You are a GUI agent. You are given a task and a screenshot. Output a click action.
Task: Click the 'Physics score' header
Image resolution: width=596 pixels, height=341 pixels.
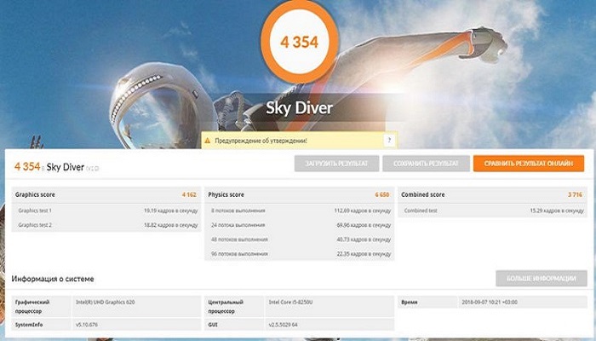click(226, 194)
